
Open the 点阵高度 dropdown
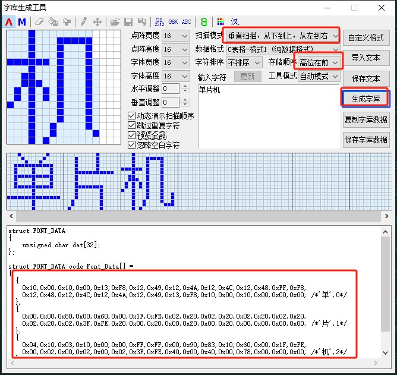click(176, 49)
